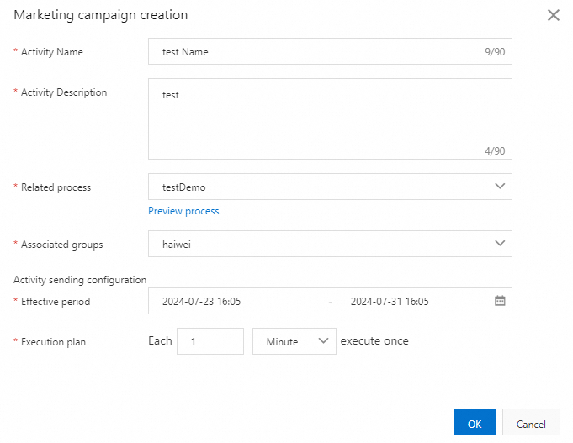The width and height of the screenshot is (573, 443).
Task: Expand the Associated groups chevron arrow
Action: pos(499,243)
